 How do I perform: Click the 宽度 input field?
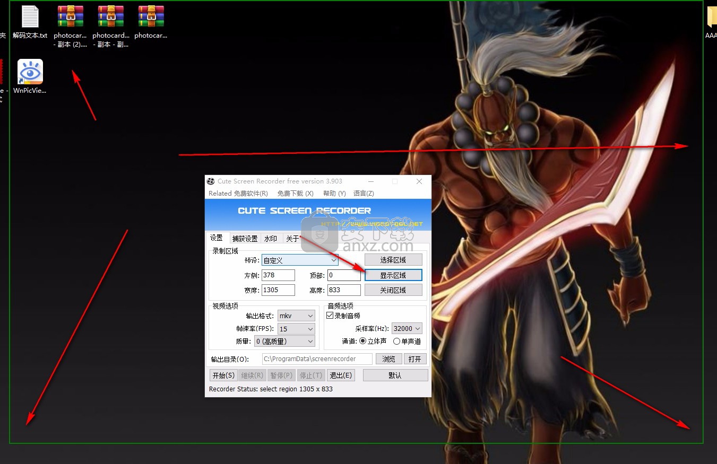(x=278, y=290)
